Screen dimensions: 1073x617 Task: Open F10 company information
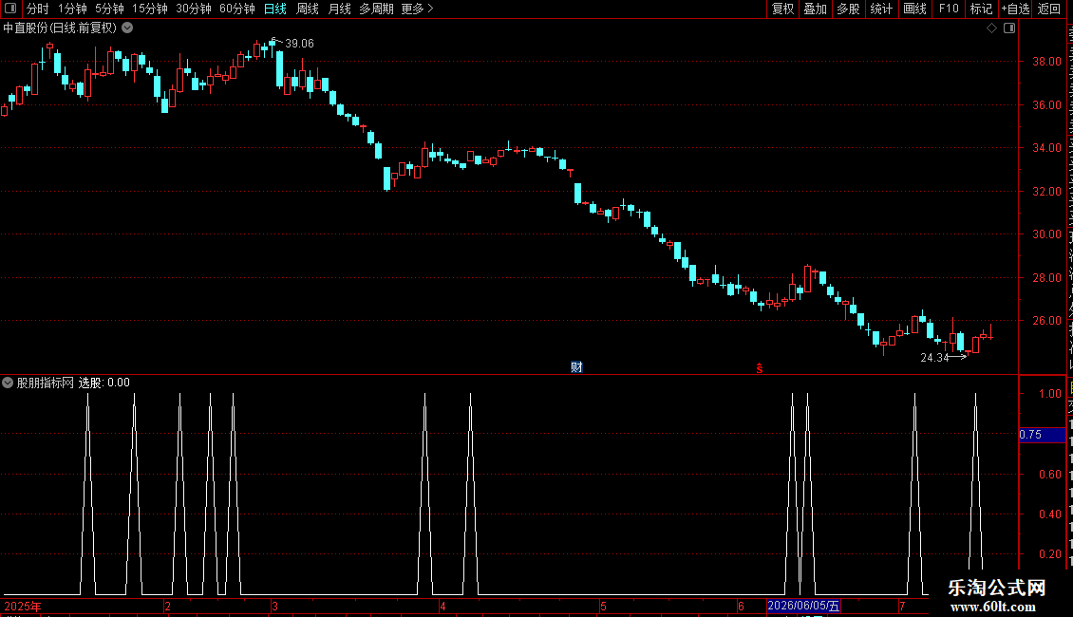click(x=949, y=9)
